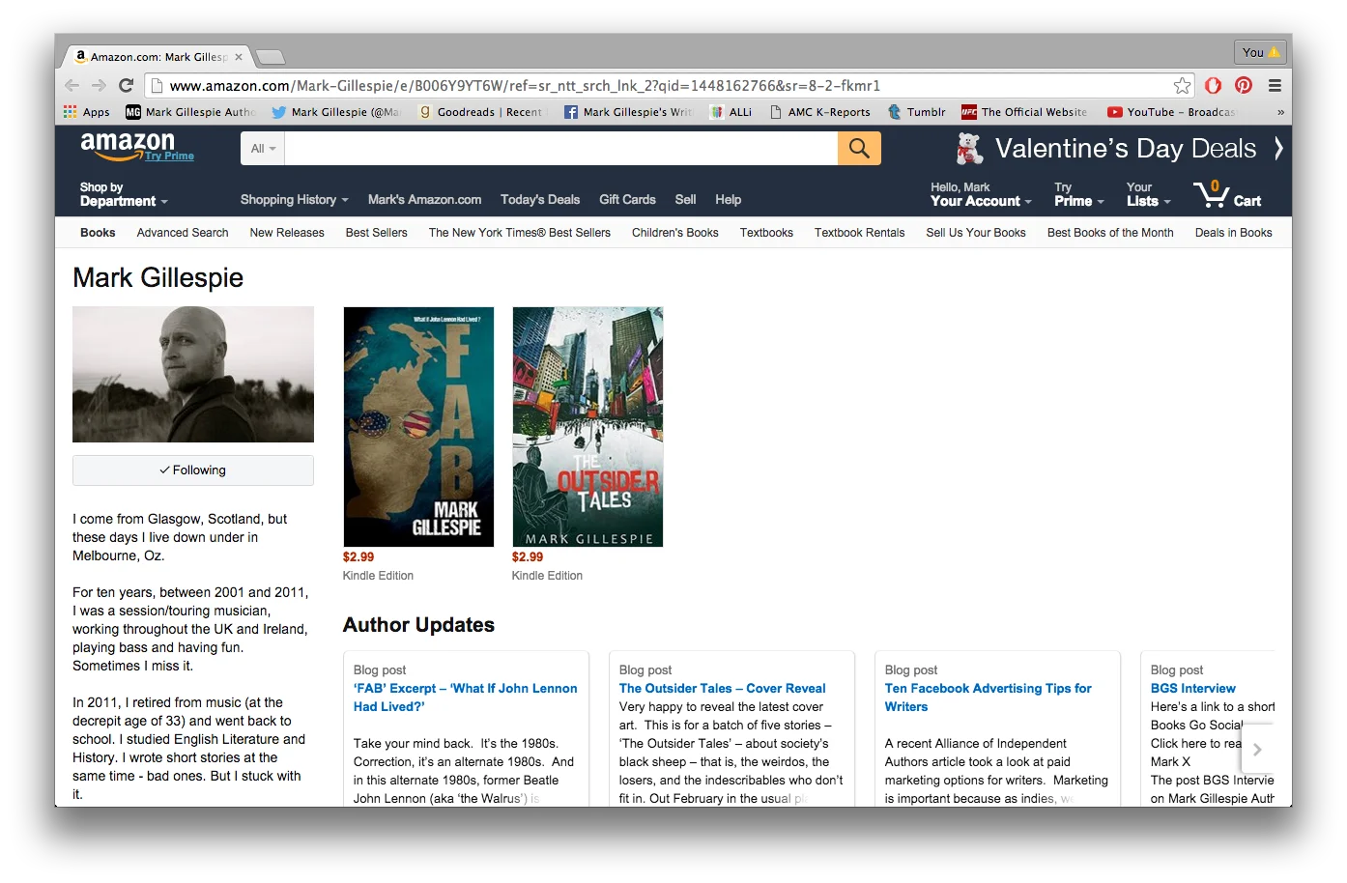
Task: Open The Outsider Tales book cover thumbnail
Action: pos(588,426)
